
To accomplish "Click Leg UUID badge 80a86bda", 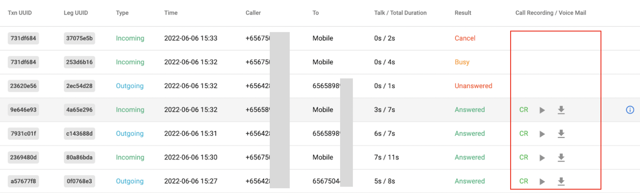I will 79,157.
